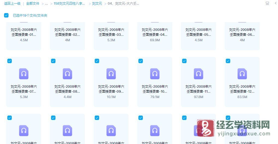This screenshot has height=144, width=278.
Task: Uncheck file 六壬面授录音-12 checkbox
Action: click(x=228, y=61)
